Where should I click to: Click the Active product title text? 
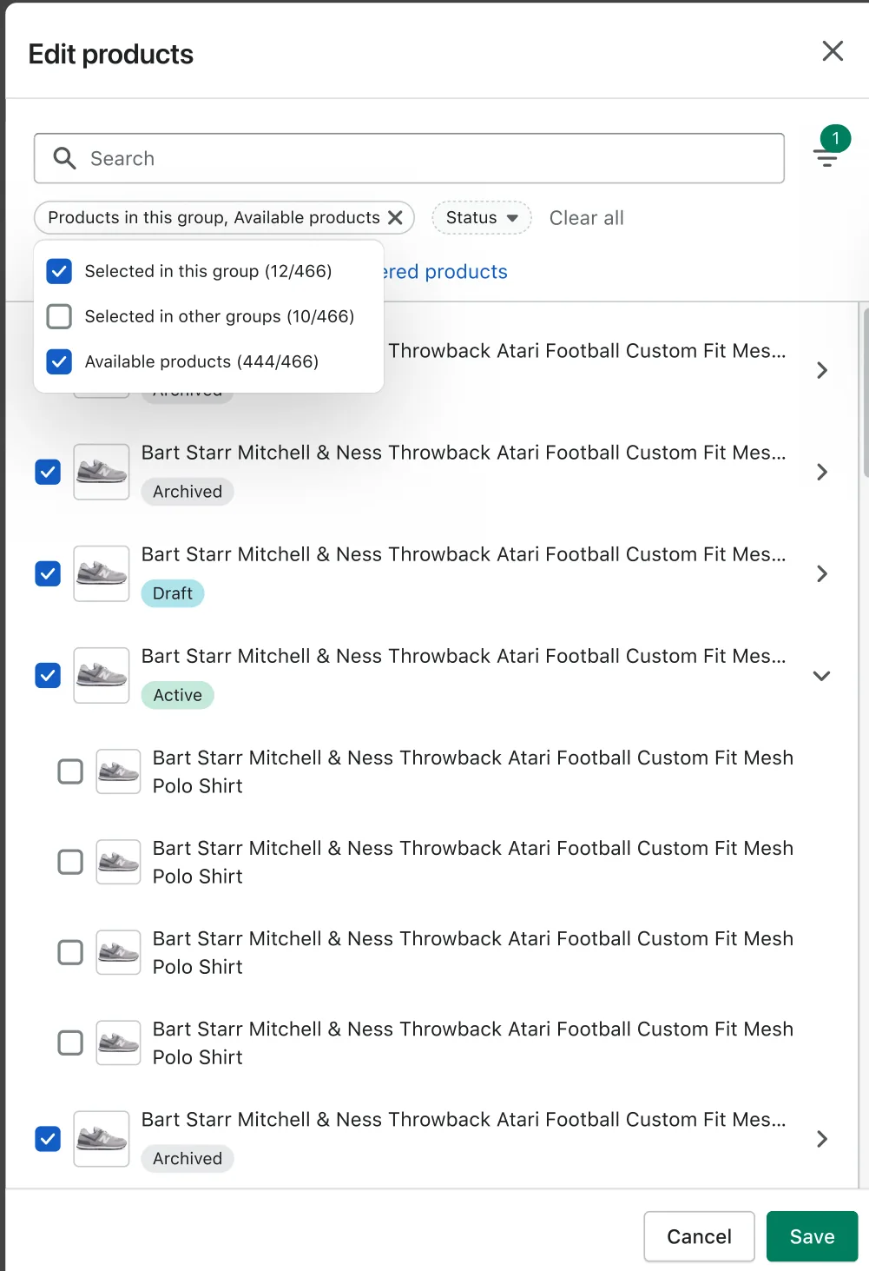tap(464, 656)
